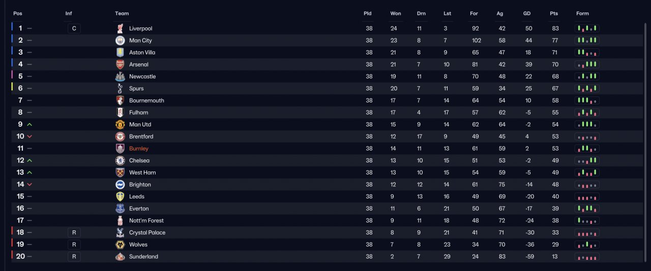
Task: Sort table by Pts column header
Action: click(x=554, y=13)
